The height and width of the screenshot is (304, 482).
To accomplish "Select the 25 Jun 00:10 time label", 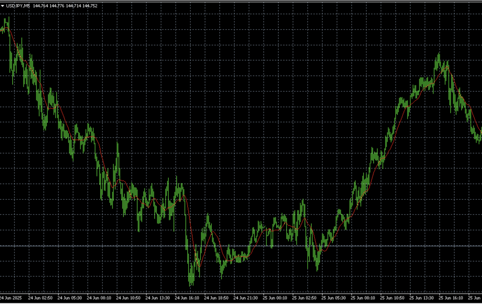I will point(275,298).
